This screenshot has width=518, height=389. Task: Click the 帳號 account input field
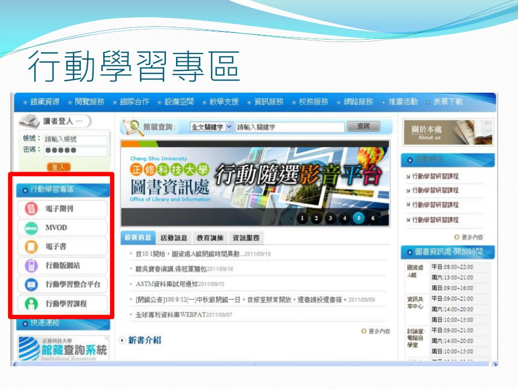pos(76,139)
